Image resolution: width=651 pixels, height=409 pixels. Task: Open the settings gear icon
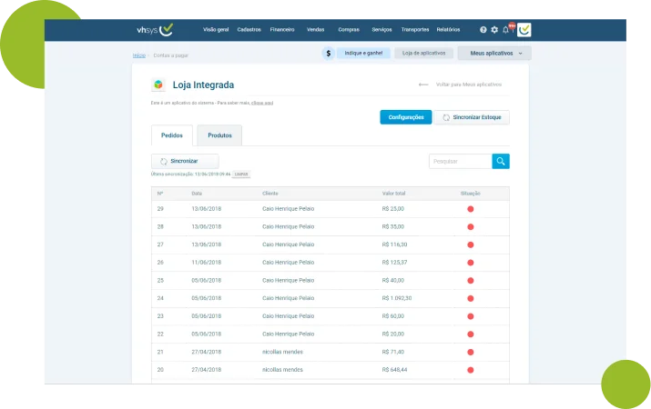(x=494, y=30)
